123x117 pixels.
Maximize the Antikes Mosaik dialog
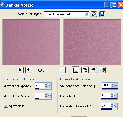click(x=114, y=5)
